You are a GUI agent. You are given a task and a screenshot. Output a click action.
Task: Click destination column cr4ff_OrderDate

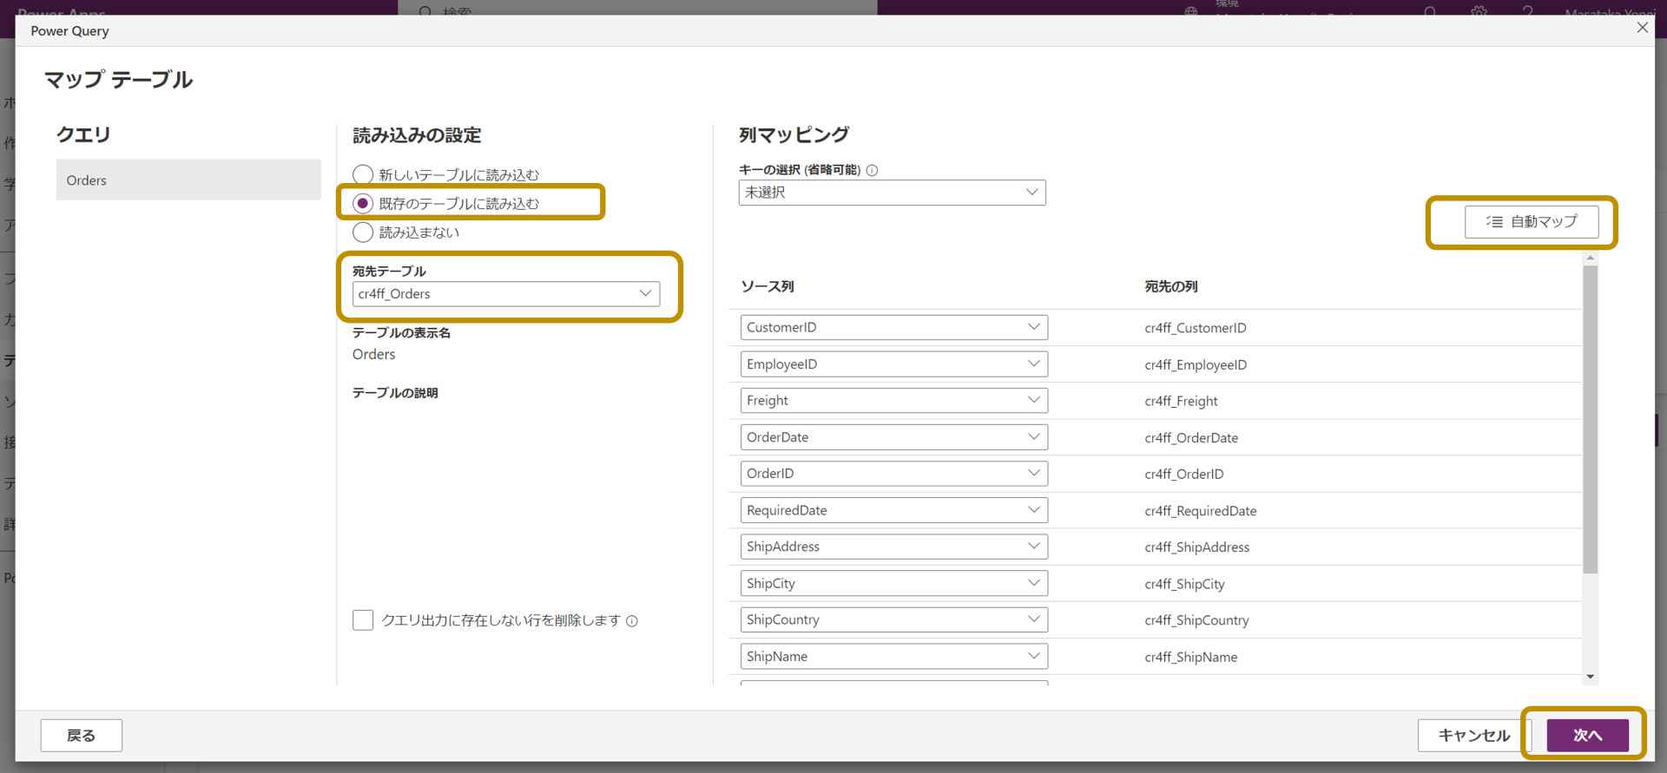(1191, 437)
